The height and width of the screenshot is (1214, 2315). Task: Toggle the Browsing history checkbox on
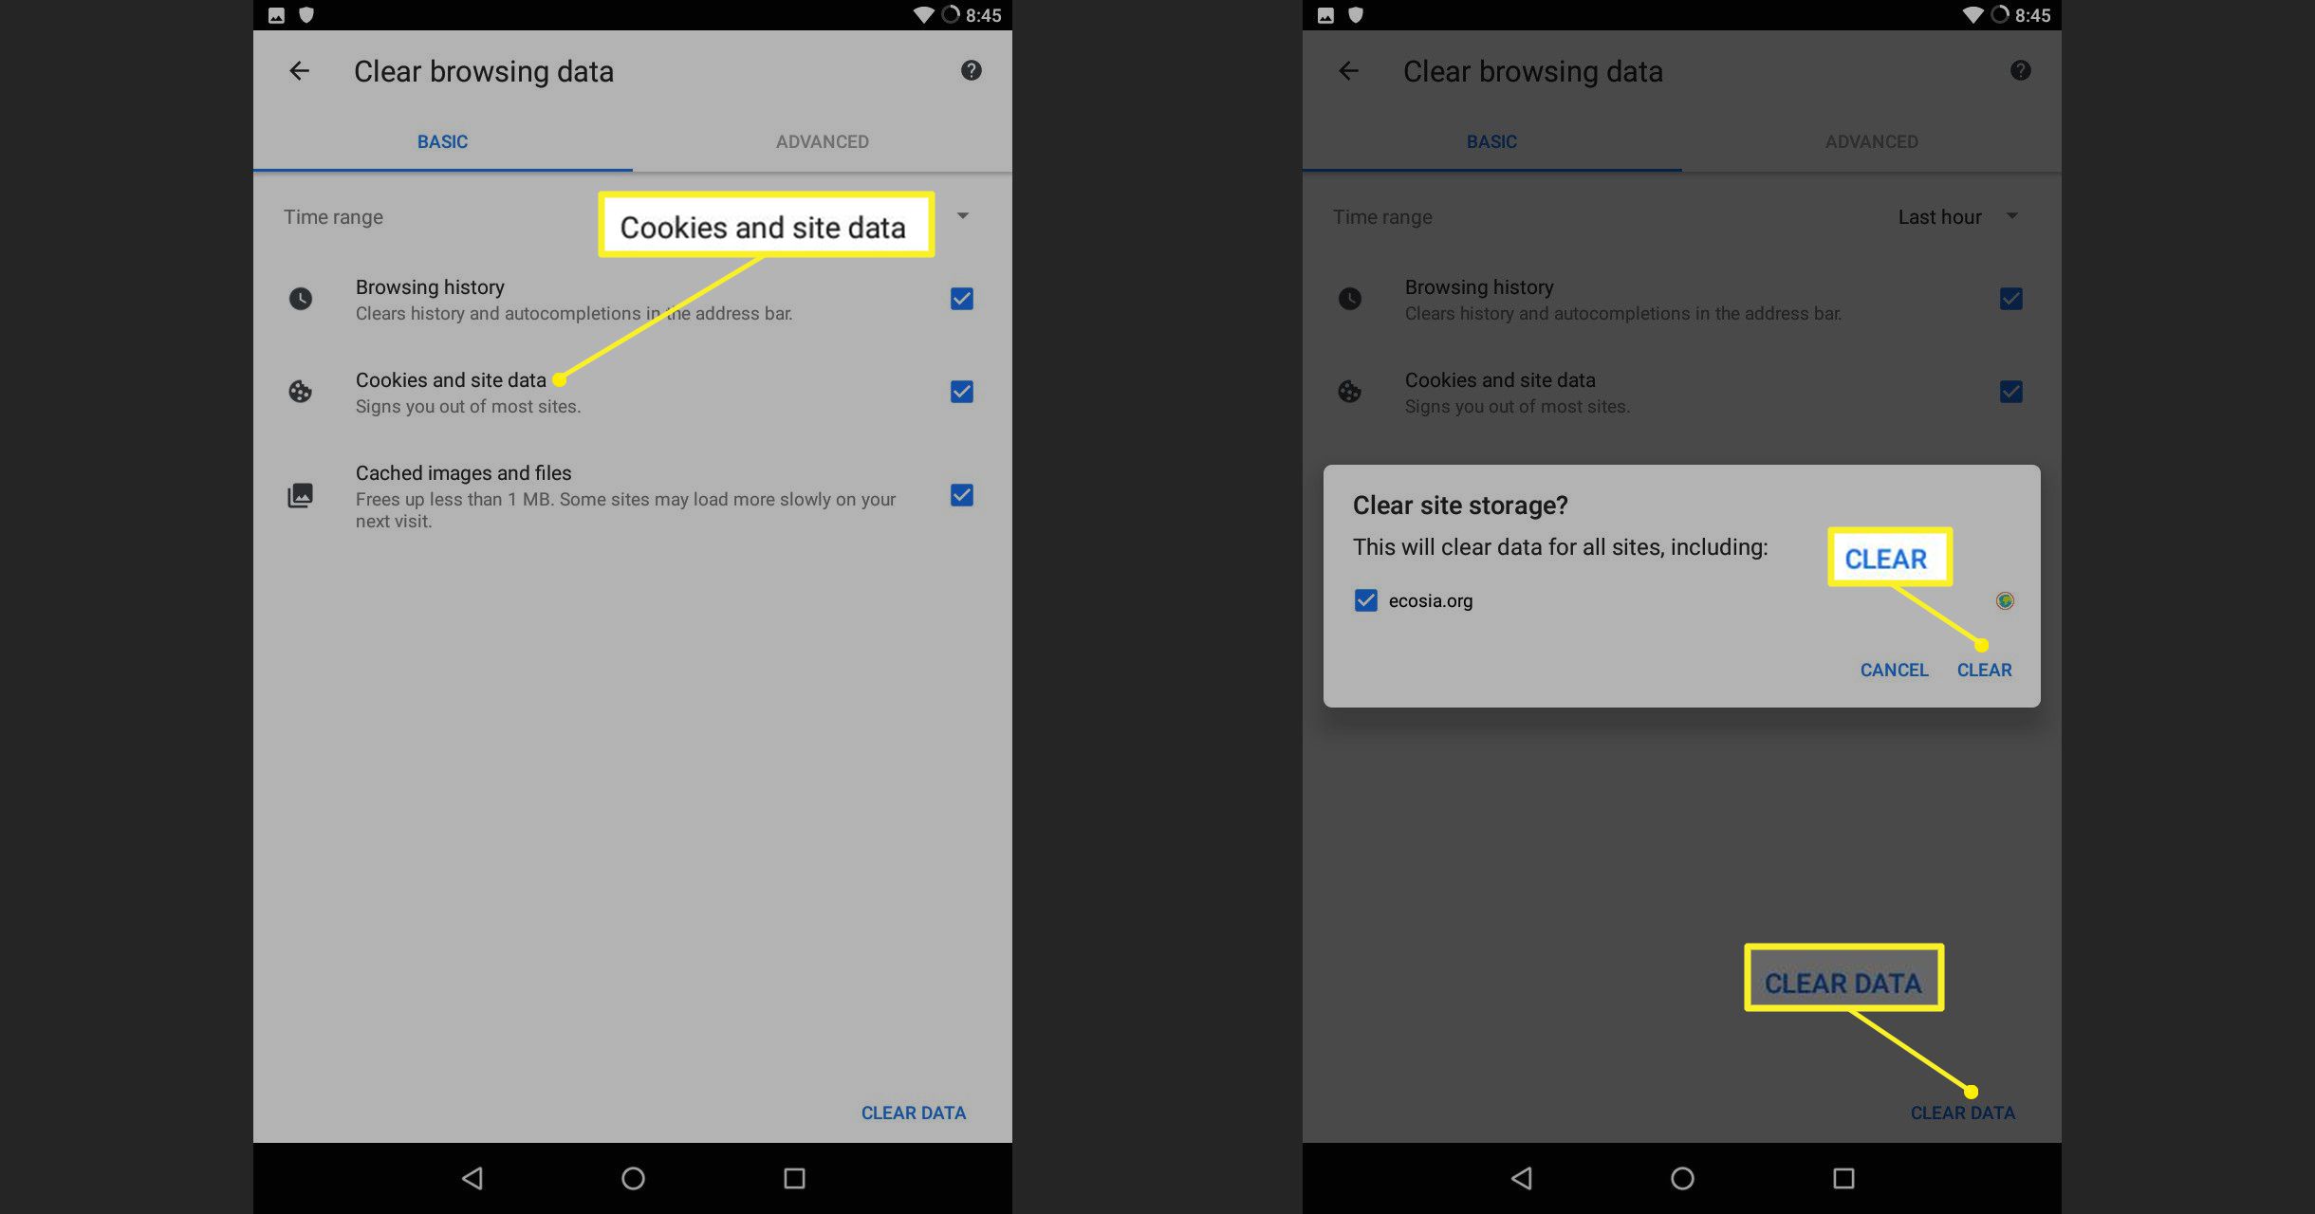click(x=961, y=297)
